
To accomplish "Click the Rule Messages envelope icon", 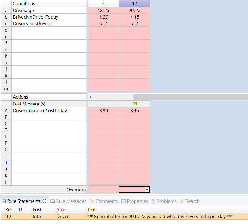I will tap(53, 201).
